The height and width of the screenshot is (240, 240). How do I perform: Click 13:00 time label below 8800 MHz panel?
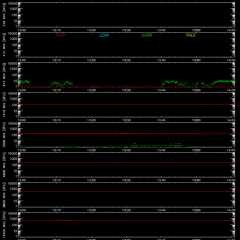pyautogui.click(x=22, y=210)
